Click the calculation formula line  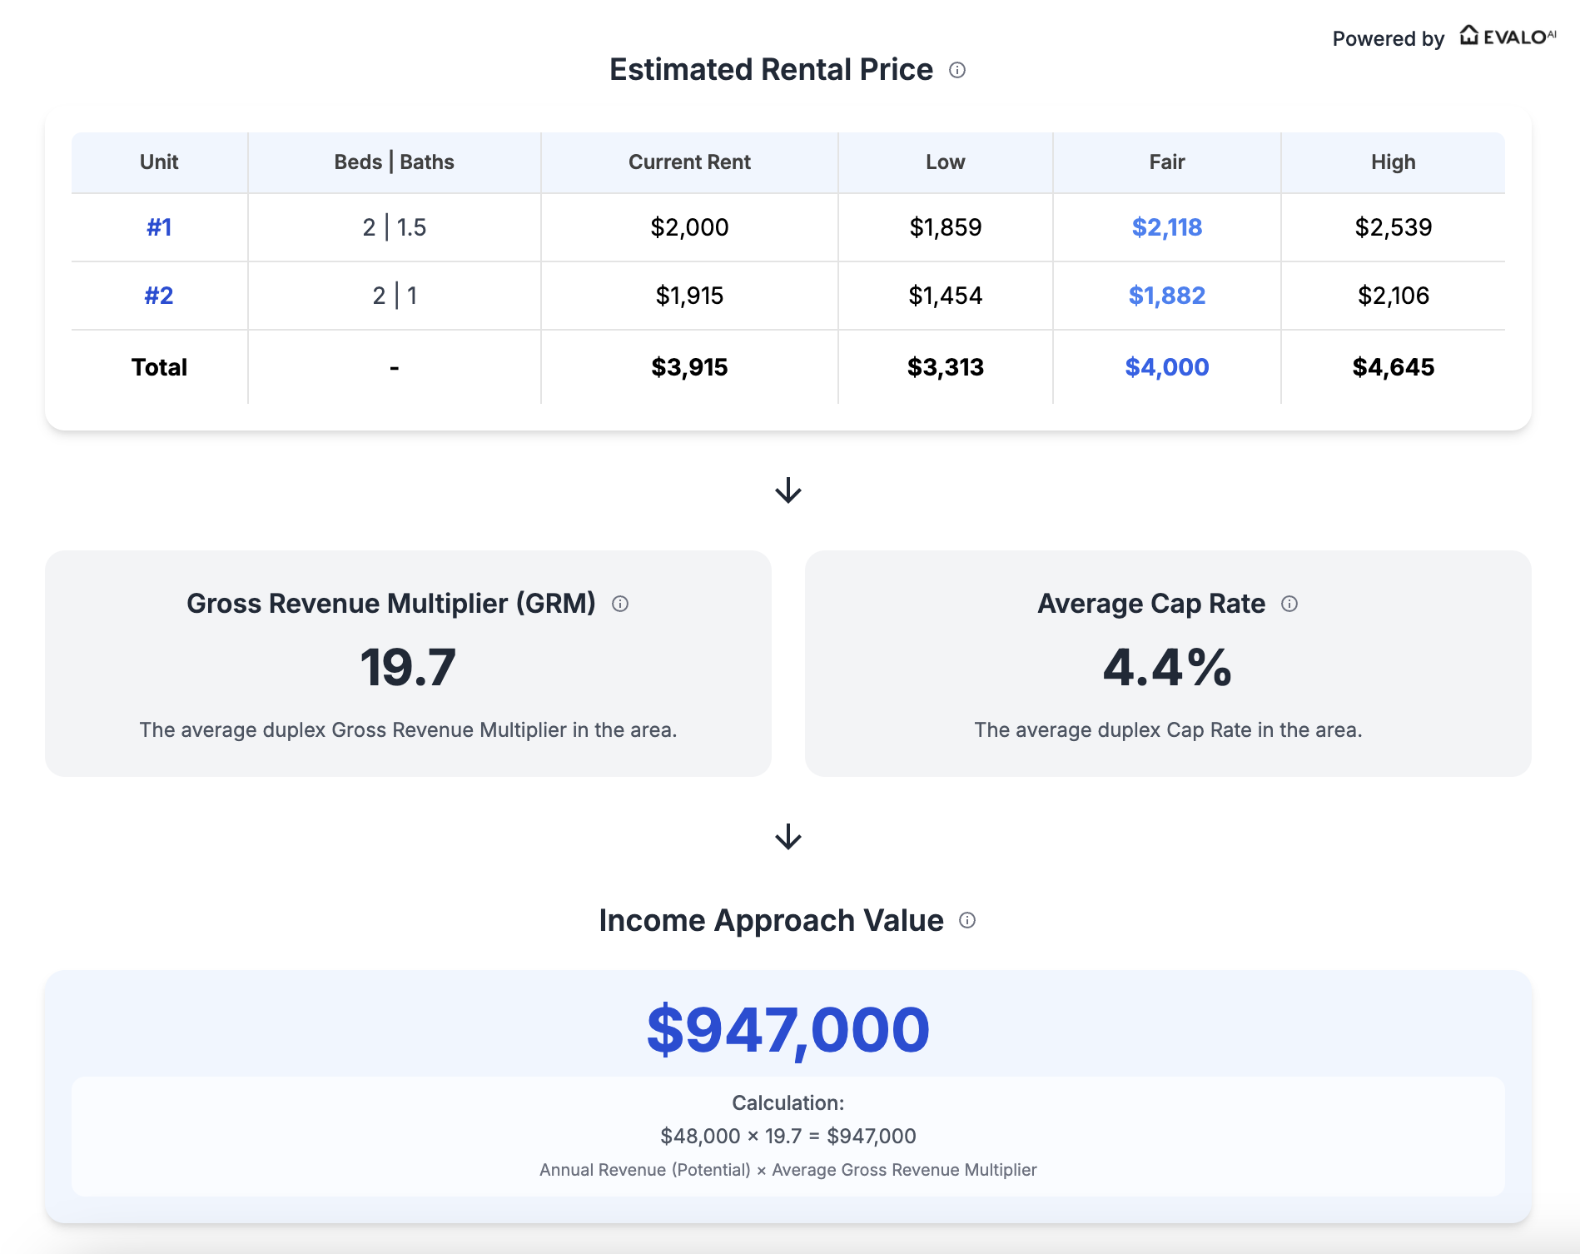pyautogui.click(x=788, y=1136)
